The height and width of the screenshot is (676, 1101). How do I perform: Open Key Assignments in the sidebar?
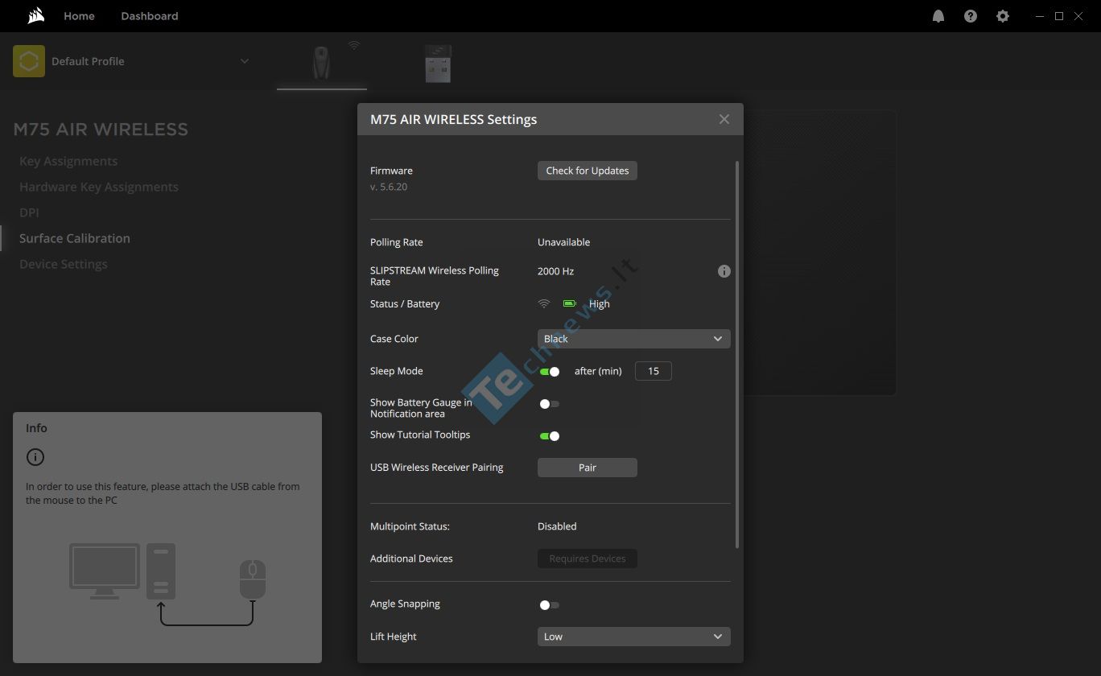68,161
